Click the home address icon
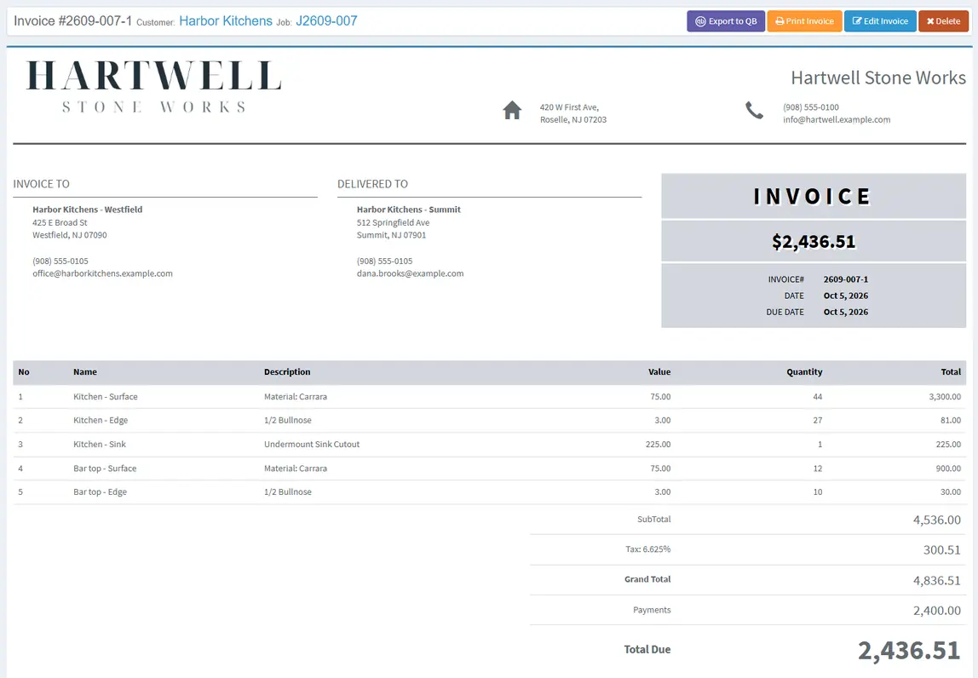This screenshot has height=678, width=978. click(512, 111)
